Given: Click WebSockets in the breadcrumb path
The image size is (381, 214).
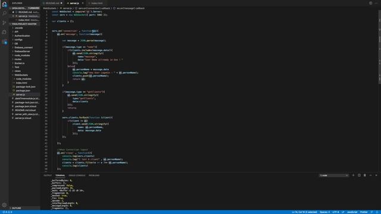Looking at the screenshot, I should (x=49, y=8).
